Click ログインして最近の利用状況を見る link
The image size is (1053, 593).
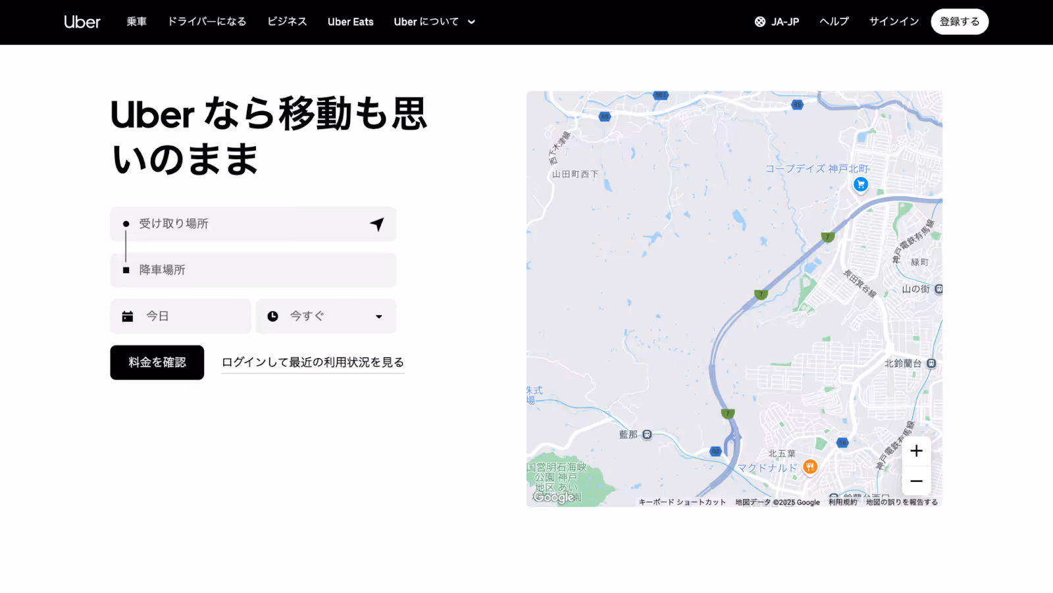click(313, 363)
